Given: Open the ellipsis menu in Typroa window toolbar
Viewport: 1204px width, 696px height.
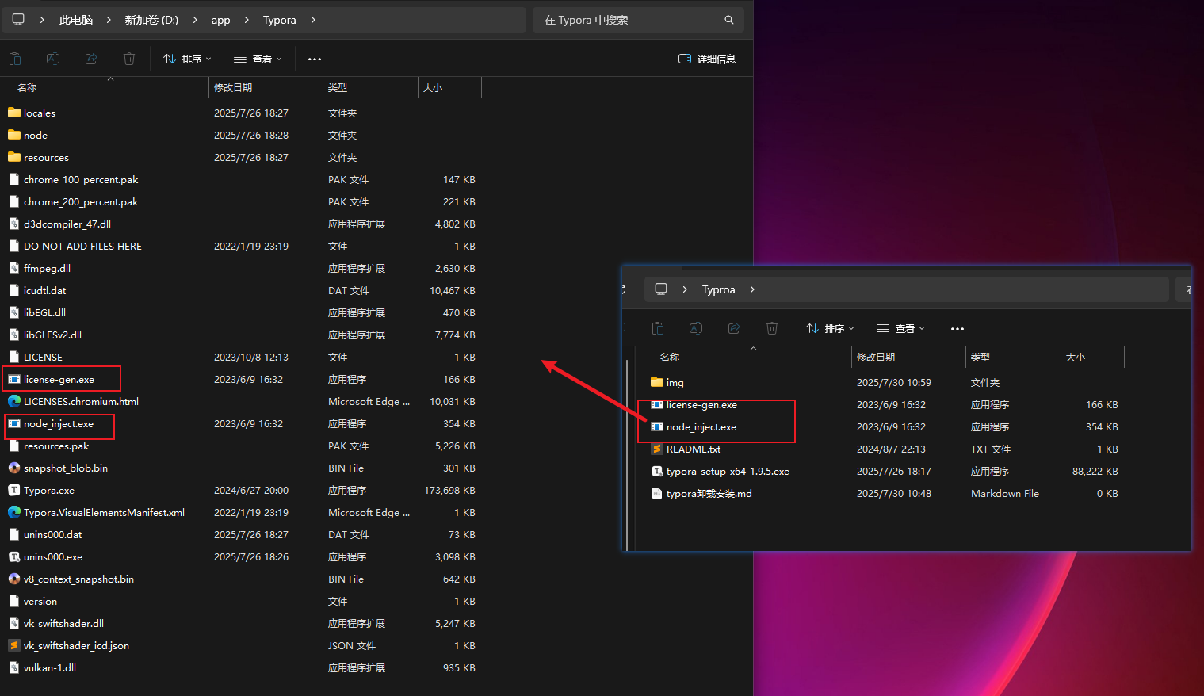Looking at the screenshot, I should [957, 328].
